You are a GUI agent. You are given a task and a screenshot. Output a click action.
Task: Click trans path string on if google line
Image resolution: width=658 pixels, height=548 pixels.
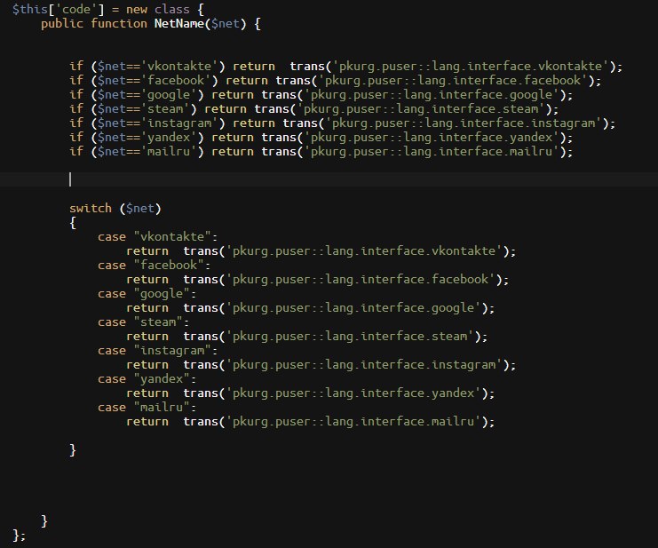click(x=432, y=95)
